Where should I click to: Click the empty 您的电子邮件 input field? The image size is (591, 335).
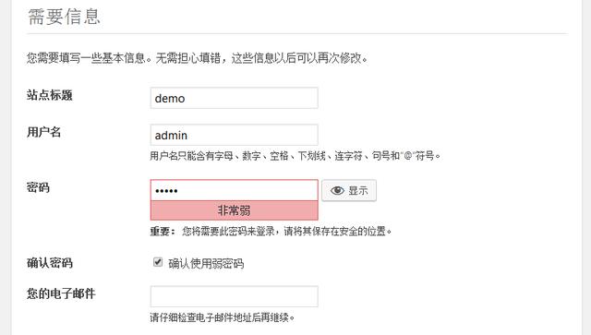click(x=234, y=296)
